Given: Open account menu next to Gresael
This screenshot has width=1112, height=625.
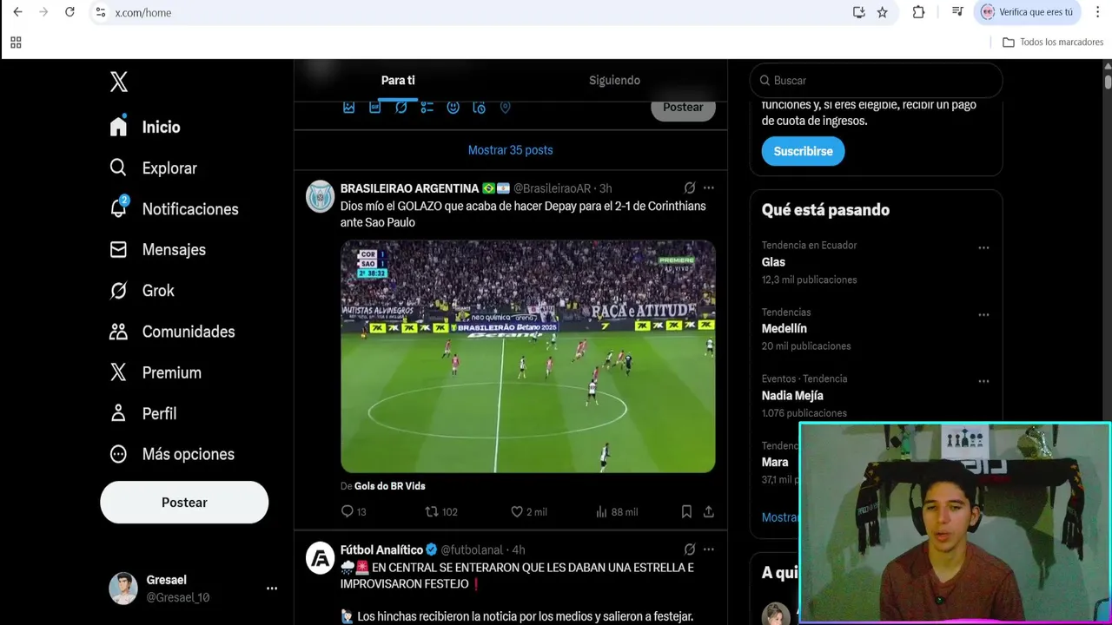Looking at the screenshot, I should pyautogui.click(x=272, y=589).
